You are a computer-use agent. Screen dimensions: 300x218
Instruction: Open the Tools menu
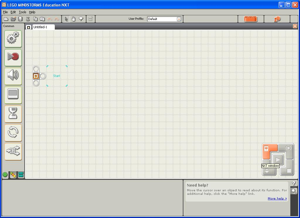(x=22, y=12)
